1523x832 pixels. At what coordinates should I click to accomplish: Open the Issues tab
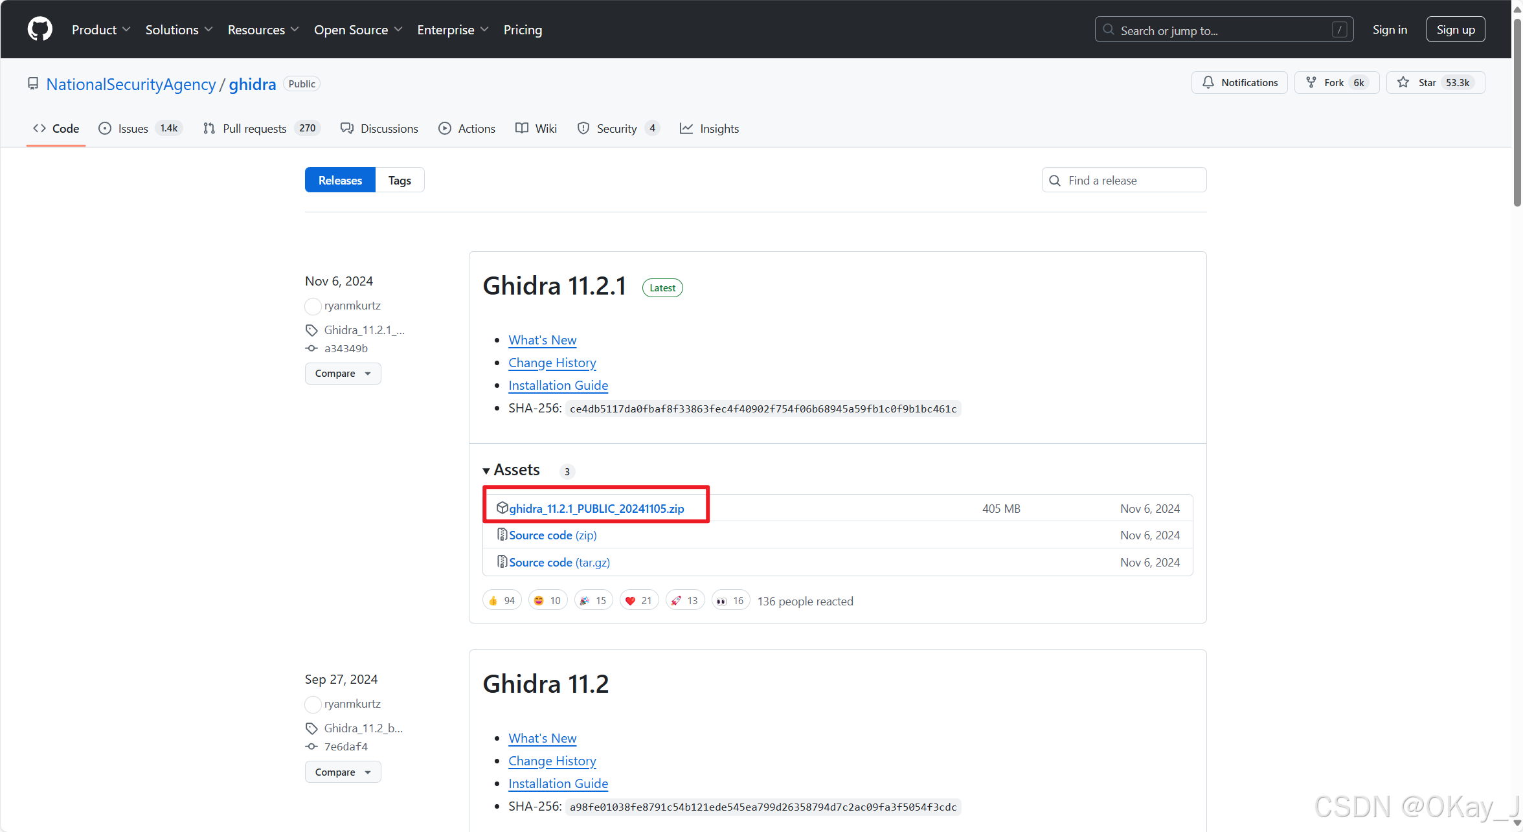133,129
